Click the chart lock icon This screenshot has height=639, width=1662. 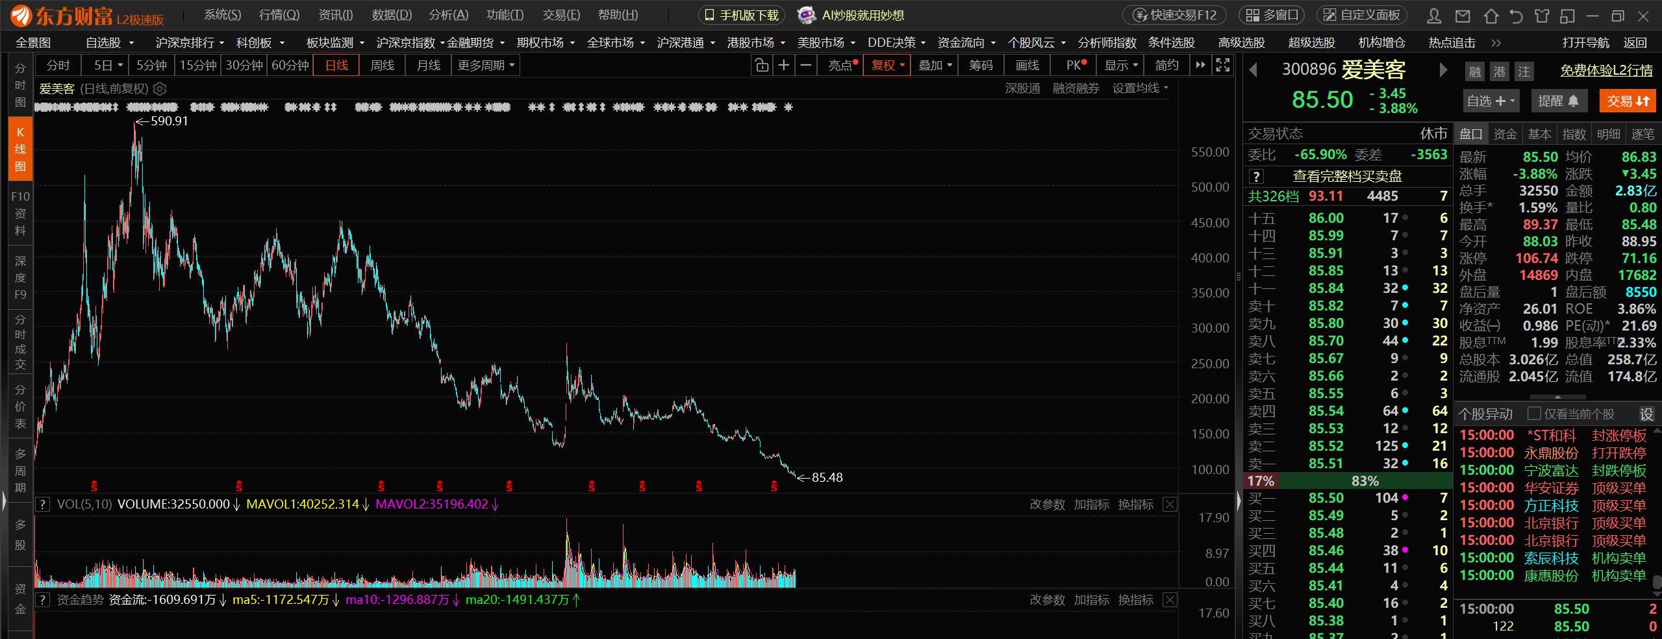[x=761, y=66]
